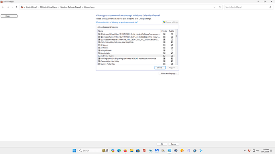Click All Control Panel Items breadcrumb
This screenshot has width=275, height=154.
[x=48, y=7]
